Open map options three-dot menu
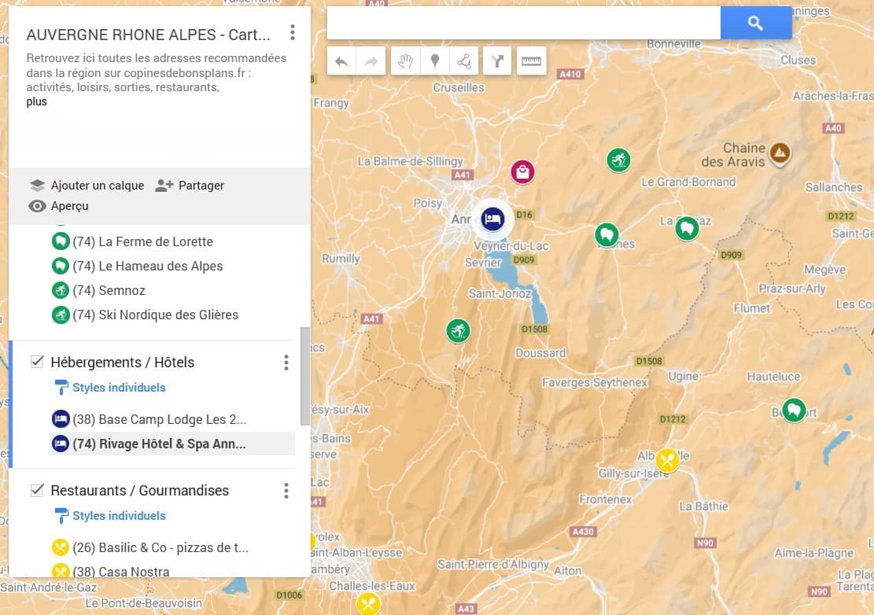 click(x=292, y=33)
